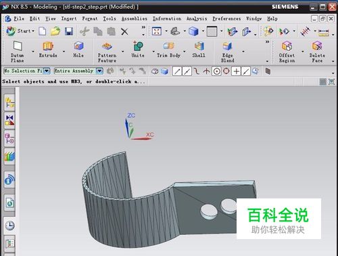Open the Entire Assembly scope dropdown

99,71
